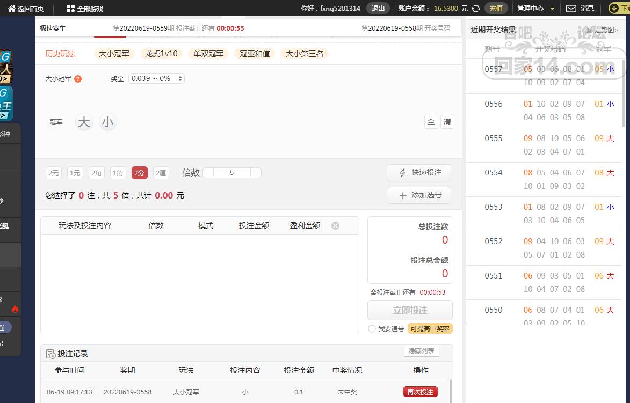This screenshot has width=630, height=403.
Task: Choose the 1元 unit mode
Action: pos(75,173)
